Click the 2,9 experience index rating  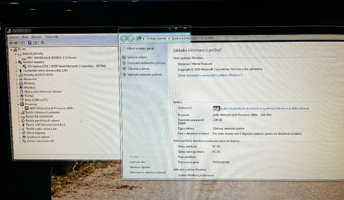tap(216, 108)
